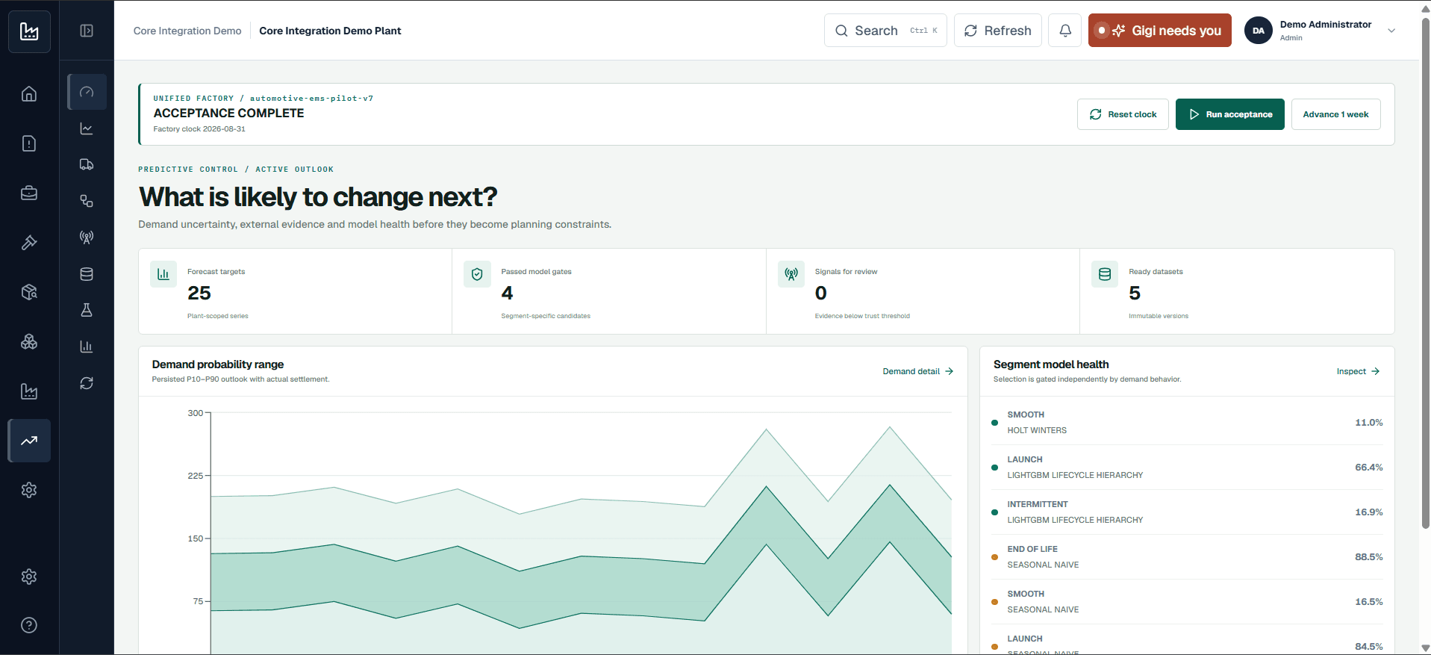Click the Advance 1 week button
The height and width of the screenshot is (655, 1431).
[1335, 114]
